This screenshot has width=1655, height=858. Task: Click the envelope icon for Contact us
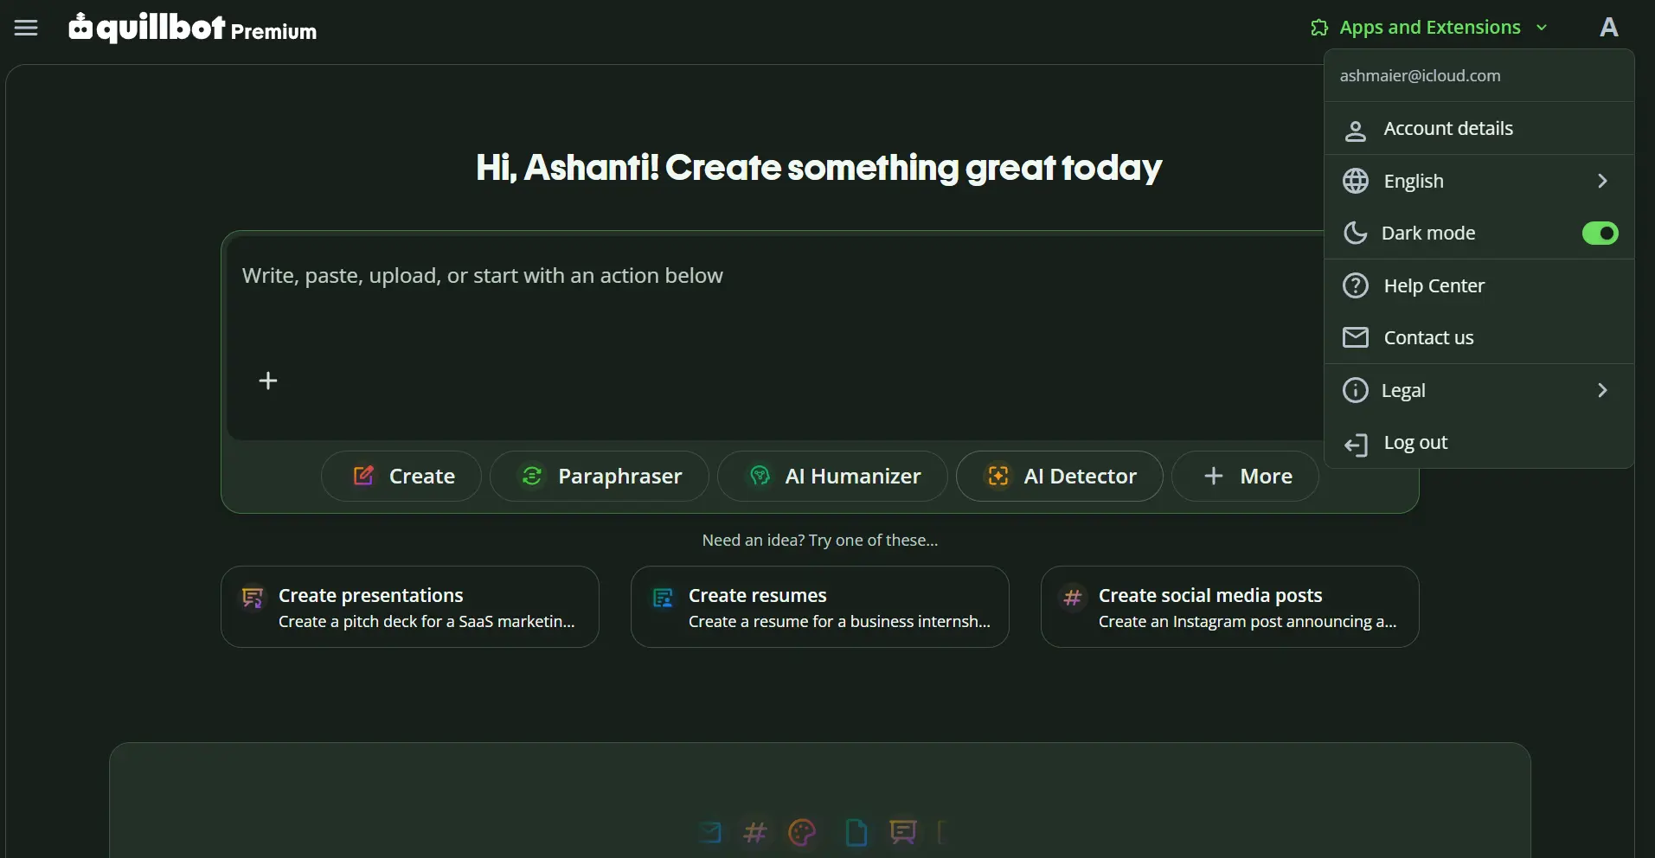(1356, 337)
